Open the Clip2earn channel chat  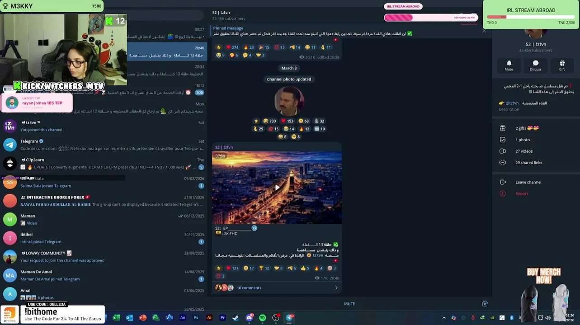coord(104,163)
